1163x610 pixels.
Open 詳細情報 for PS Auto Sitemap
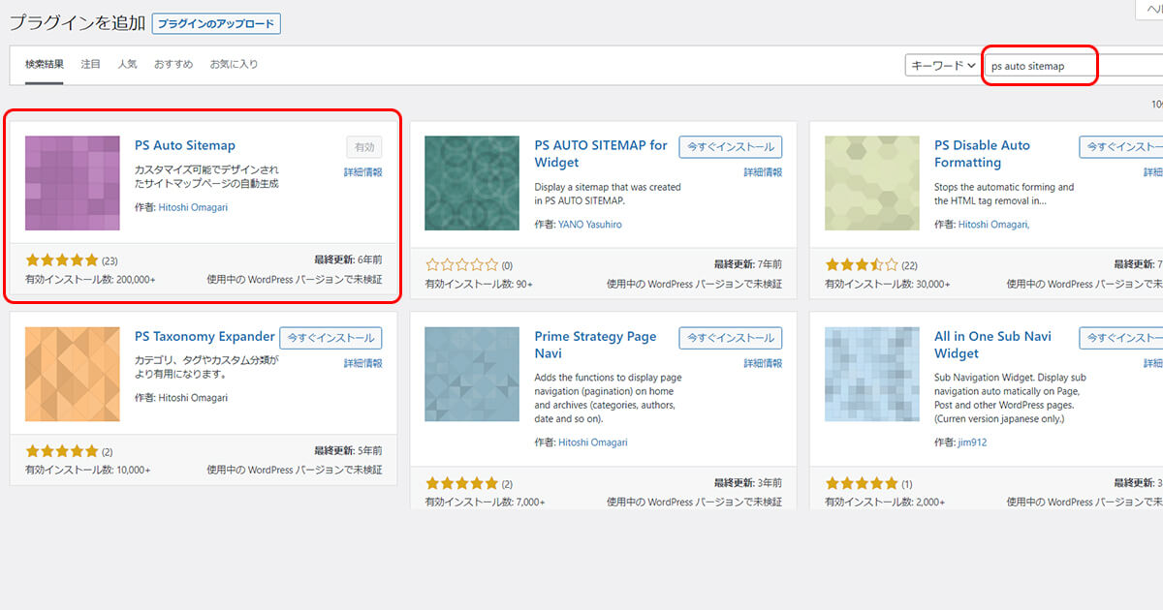pos(362,172)
